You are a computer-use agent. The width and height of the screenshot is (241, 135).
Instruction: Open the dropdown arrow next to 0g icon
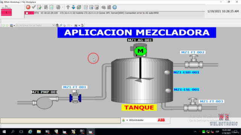(79, 25)
